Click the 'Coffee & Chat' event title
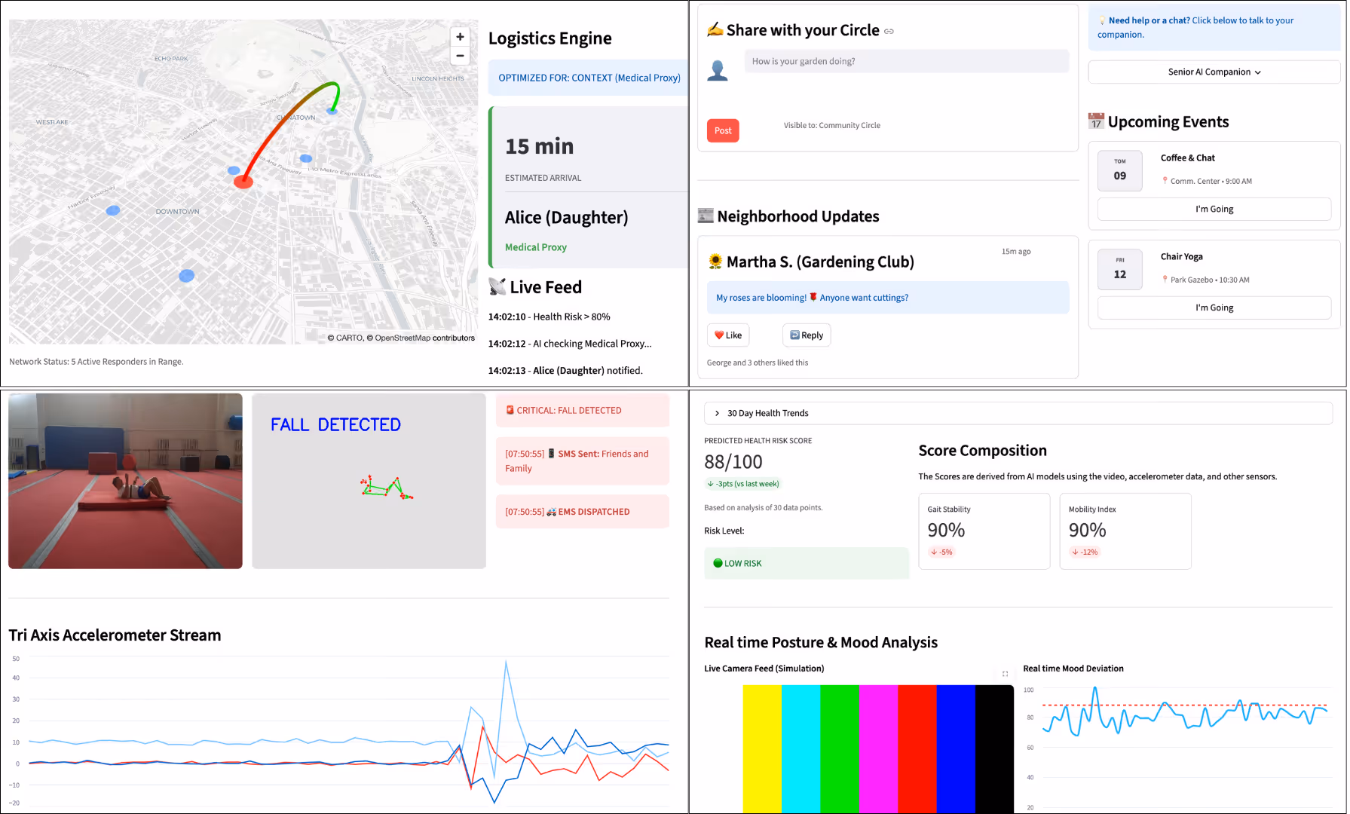Screen dimensions: 1350x814 [1187, 158]
